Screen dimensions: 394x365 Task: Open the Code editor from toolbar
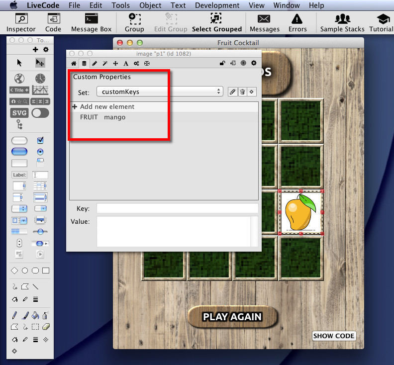tap(53, 23)
